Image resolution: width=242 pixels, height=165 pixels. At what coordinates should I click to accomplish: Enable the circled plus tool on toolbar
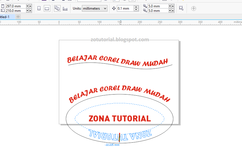coord(193,8)
